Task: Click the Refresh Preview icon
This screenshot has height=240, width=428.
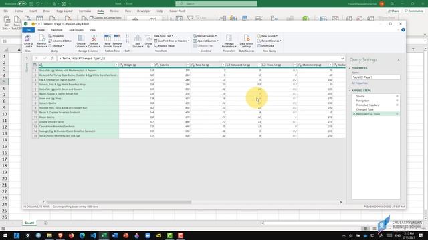Action: point(41,39)
